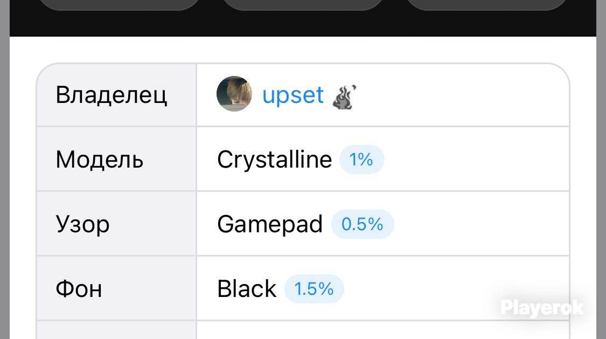Tap the left dark rounded button above the table
This screenshot has height=339, width=606.
(119, 5)
